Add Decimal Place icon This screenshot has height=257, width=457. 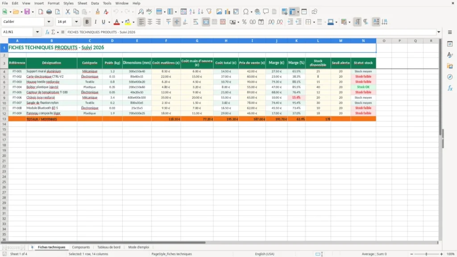click(x=271, y=22)
